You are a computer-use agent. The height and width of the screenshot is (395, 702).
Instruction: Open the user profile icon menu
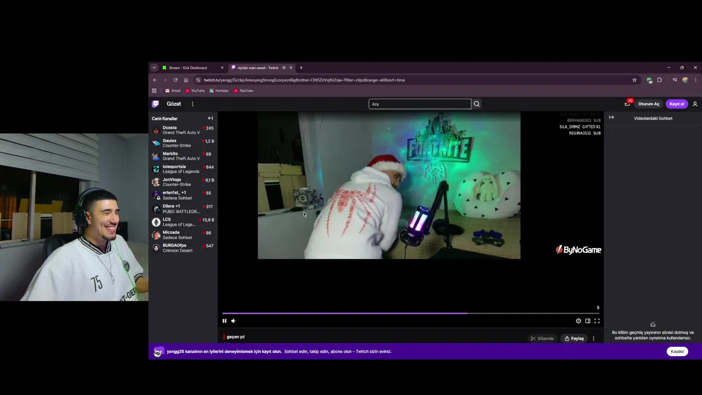[x=695, y=104]
